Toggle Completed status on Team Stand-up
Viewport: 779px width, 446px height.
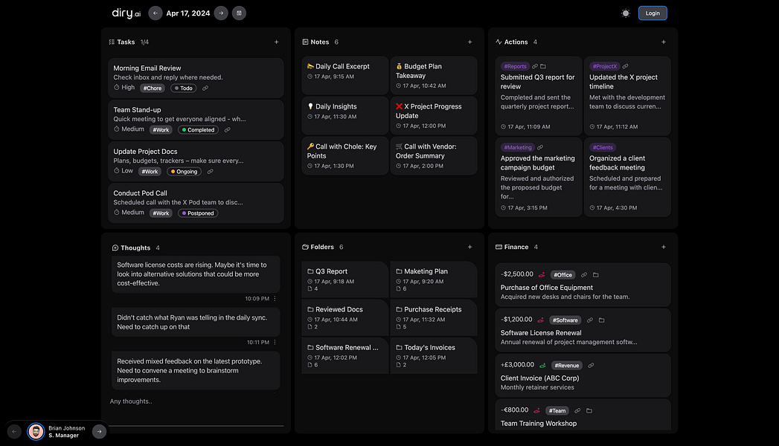tap(197, 130)
